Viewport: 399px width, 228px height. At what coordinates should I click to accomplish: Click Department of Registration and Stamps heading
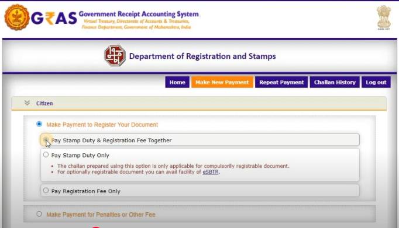click(x=202, y=56)
